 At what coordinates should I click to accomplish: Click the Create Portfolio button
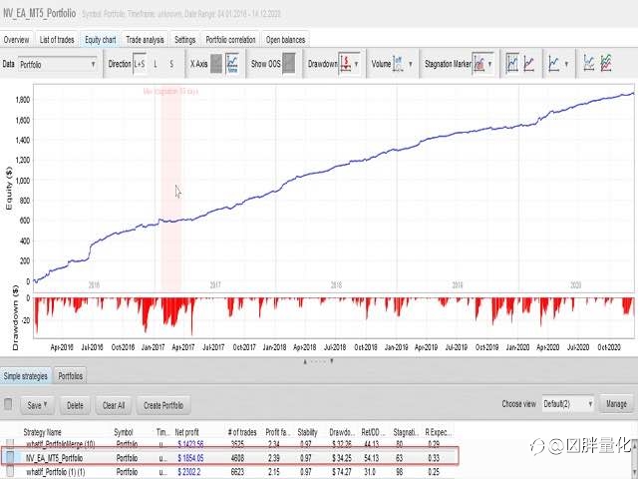[x=163, y=405]
